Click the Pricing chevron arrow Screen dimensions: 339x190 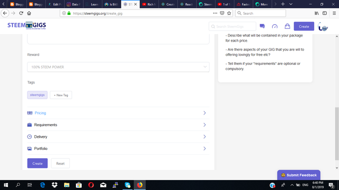click(x=204, y=113)
